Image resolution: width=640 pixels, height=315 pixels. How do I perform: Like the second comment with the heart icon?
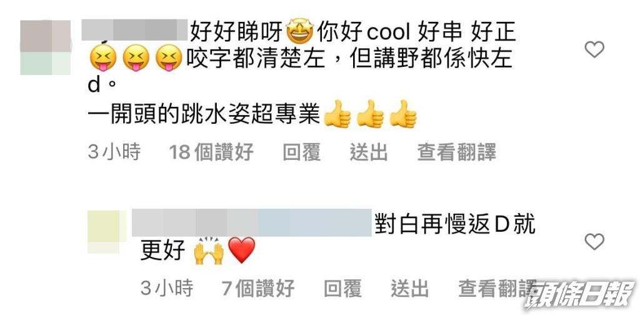coord(594,242)
